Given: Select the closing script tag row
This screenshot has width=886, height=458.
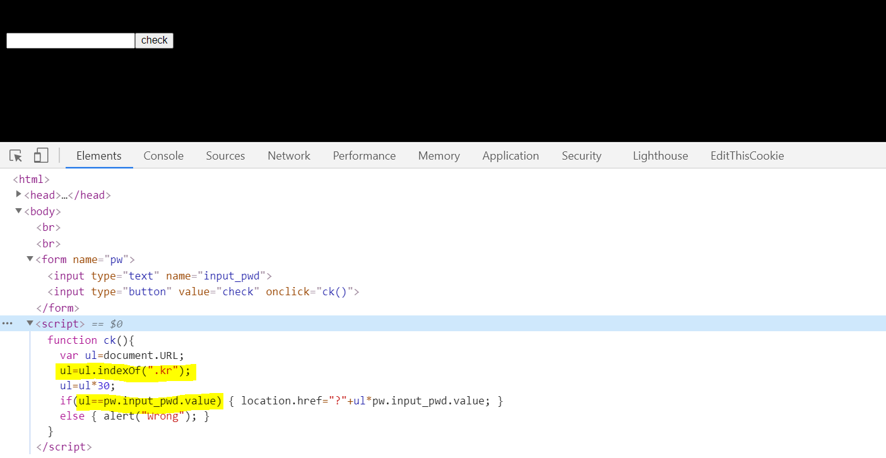Looking at the screenshot, I should click(64, 447).
